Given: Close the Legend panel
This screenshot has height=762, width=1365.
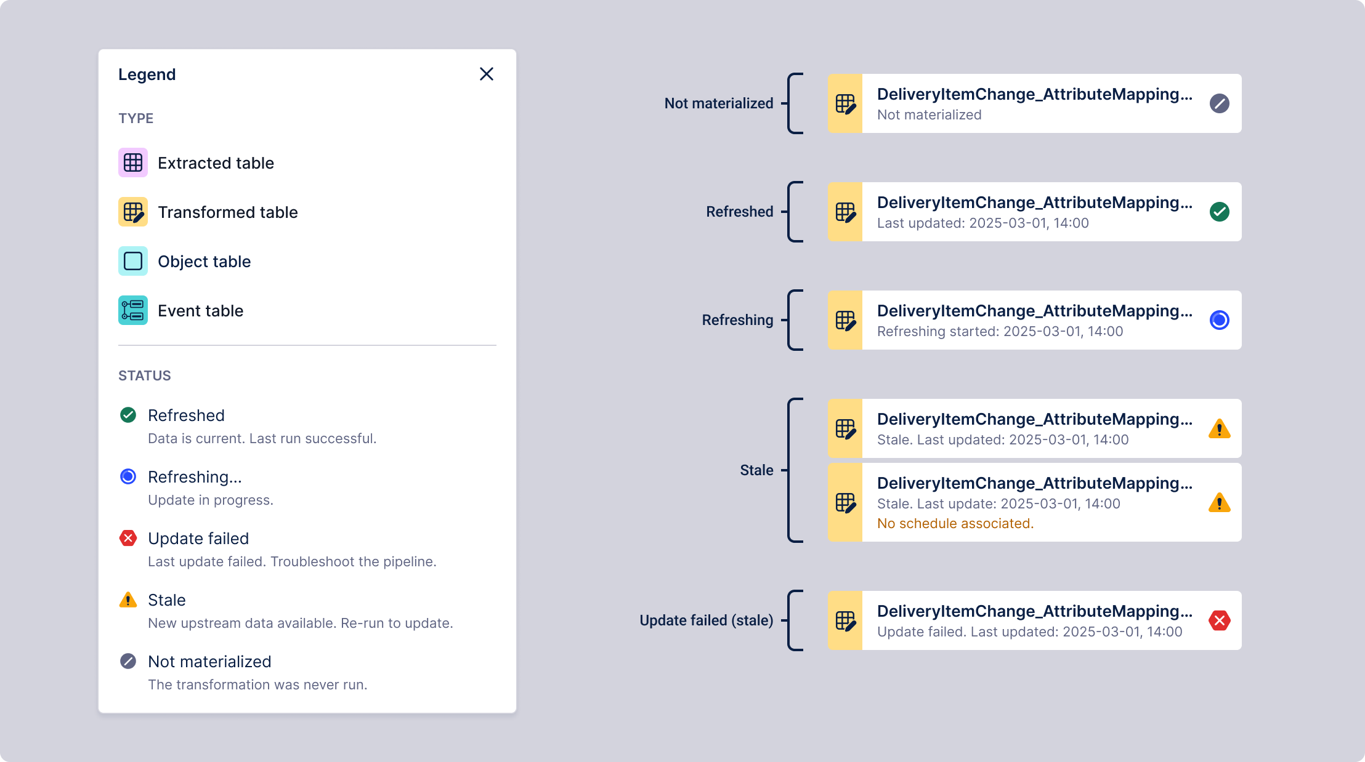Looking at the screenshot, I should point(486,74).
